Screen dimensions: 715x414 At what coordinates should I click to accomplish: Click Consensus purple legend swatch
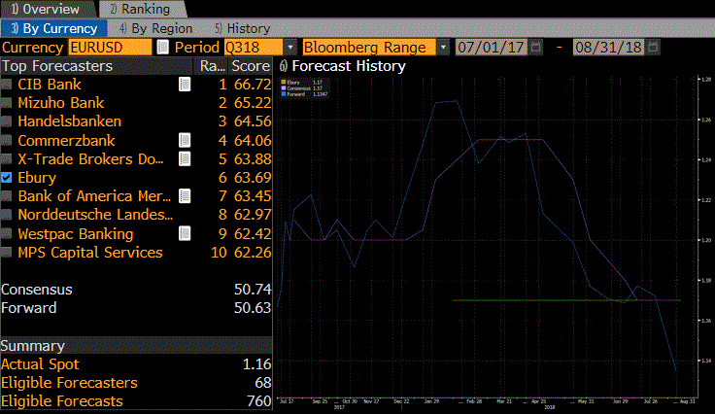pos(284,88)
